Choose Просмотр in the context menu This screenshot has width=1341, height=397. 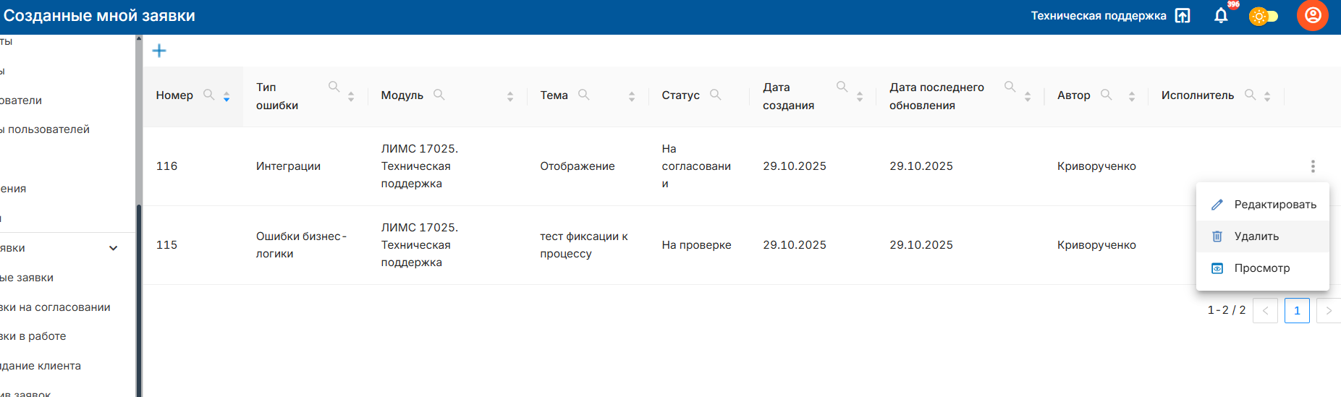pos(1261,268)
